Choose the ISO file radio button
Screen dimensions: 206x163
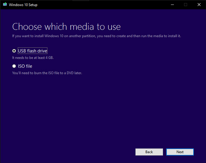tap(14, 66)
